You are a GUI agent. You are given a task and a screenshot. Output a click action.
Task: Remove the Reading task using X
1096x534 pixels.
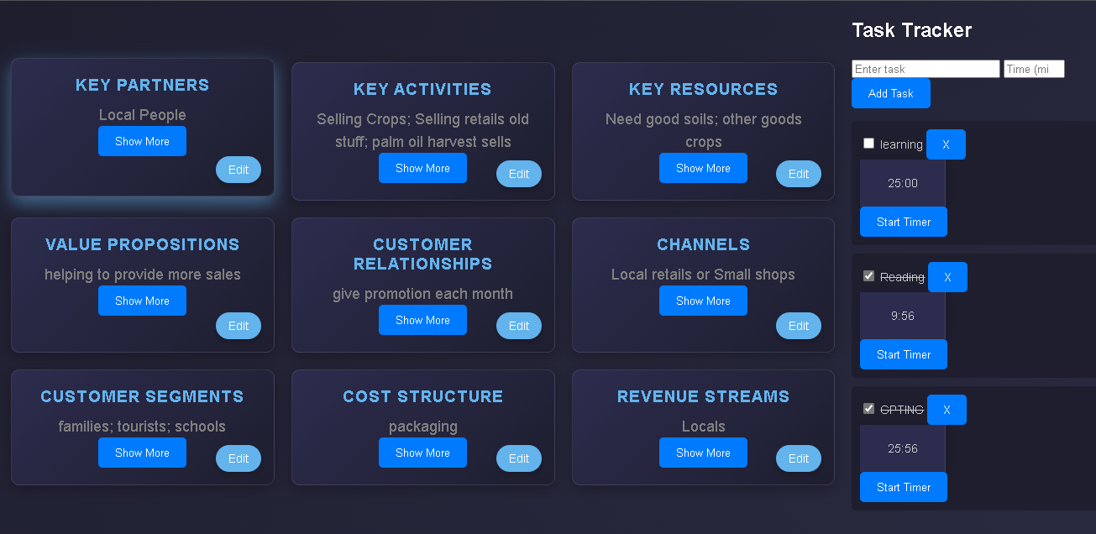pos(947,277)
